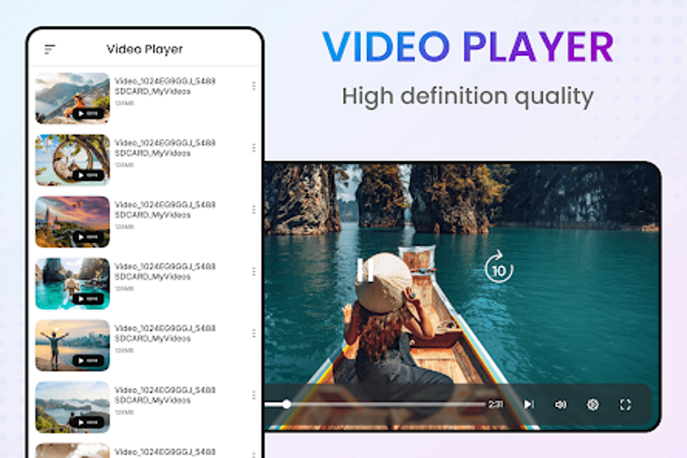Tap the 2:31 timestamp in the player
The height and width of the screenshot is (458, 687).
(x=496, y=404)
